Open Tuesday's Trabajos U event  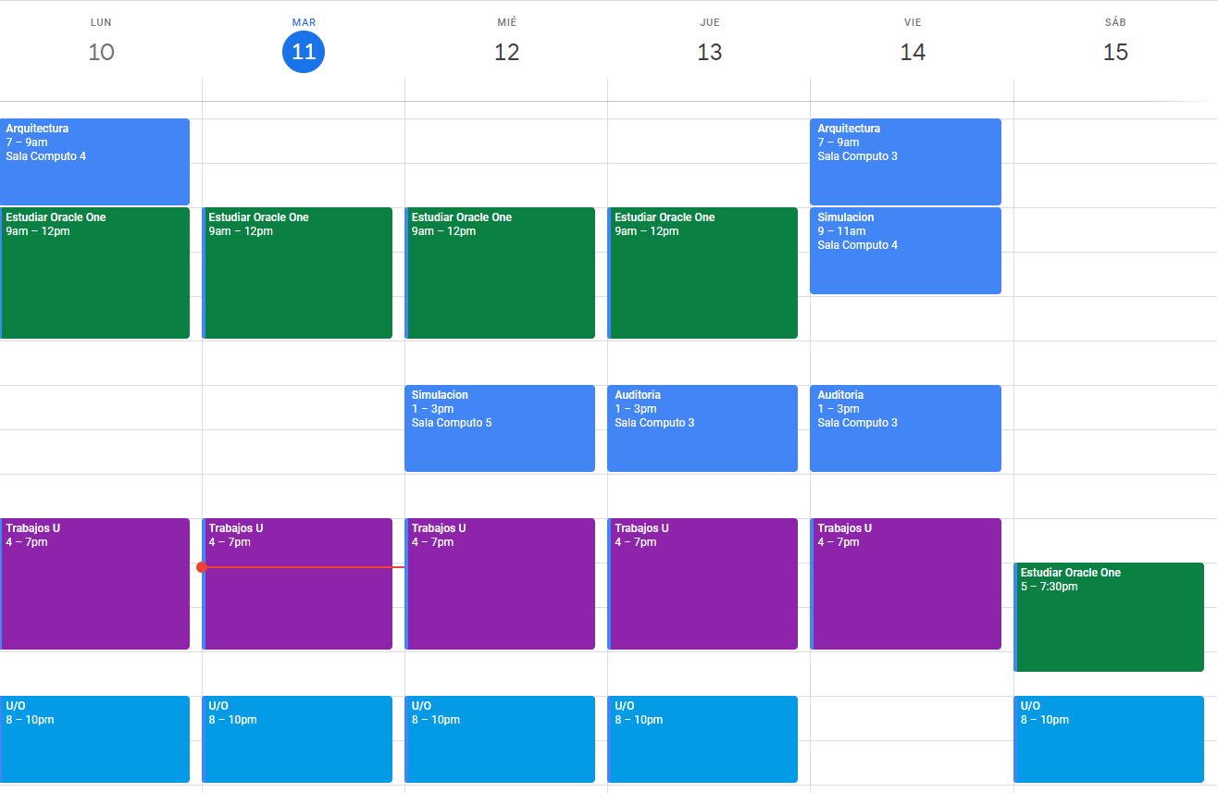click(x=297, y=584)
